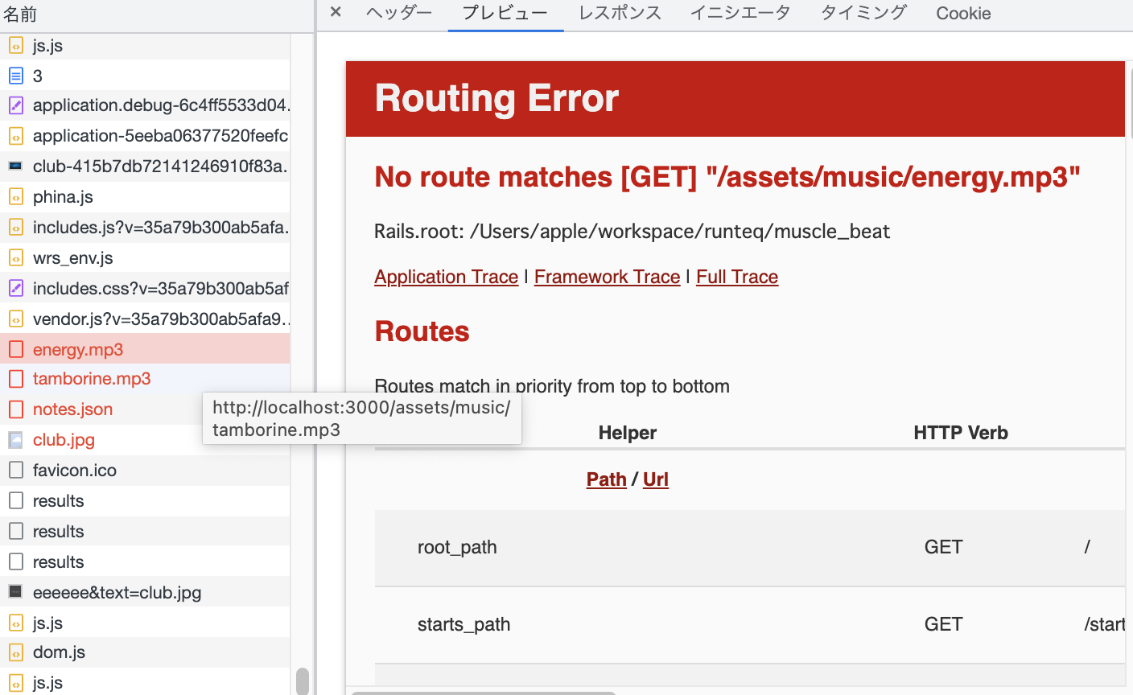Viewport: 1133px width, 695px height.
Task: Open the Cookie tab
Action: 963,13
